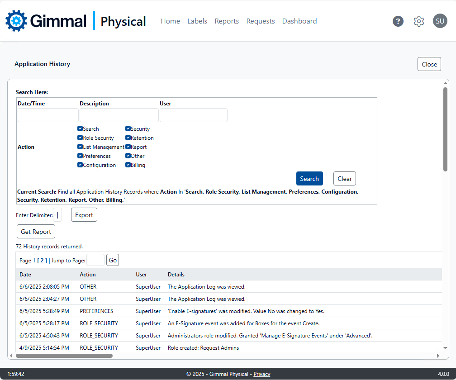
Task: Click the scroll up arrow
Action: tap(445, 83)
